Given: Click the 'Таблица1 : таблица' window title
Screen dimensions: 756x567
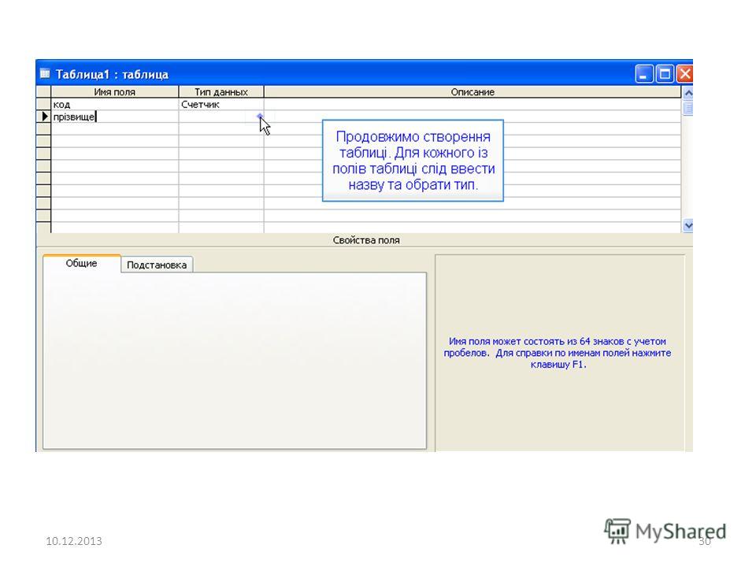Looking at the screenshot, I should click(112, 74).
